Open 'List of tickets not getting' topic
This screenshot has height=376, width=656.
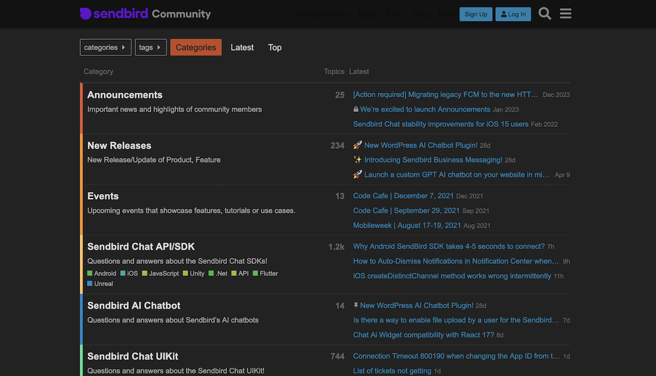pos(392,371)
